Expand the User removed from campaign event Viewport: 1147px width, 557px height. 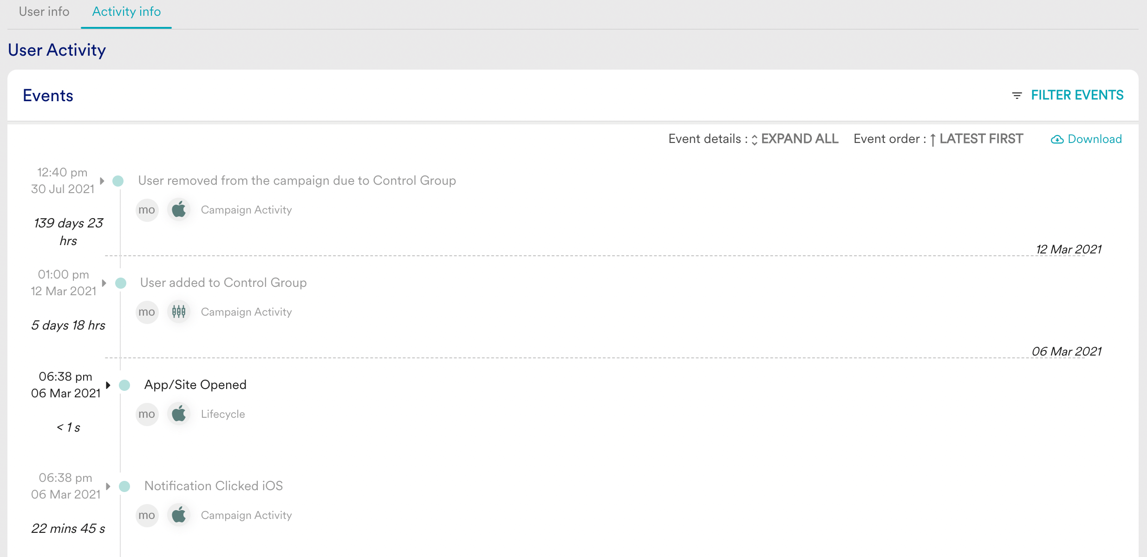102,181
